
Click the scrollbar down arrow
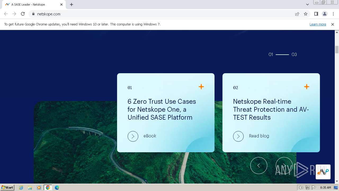point(337,181)
